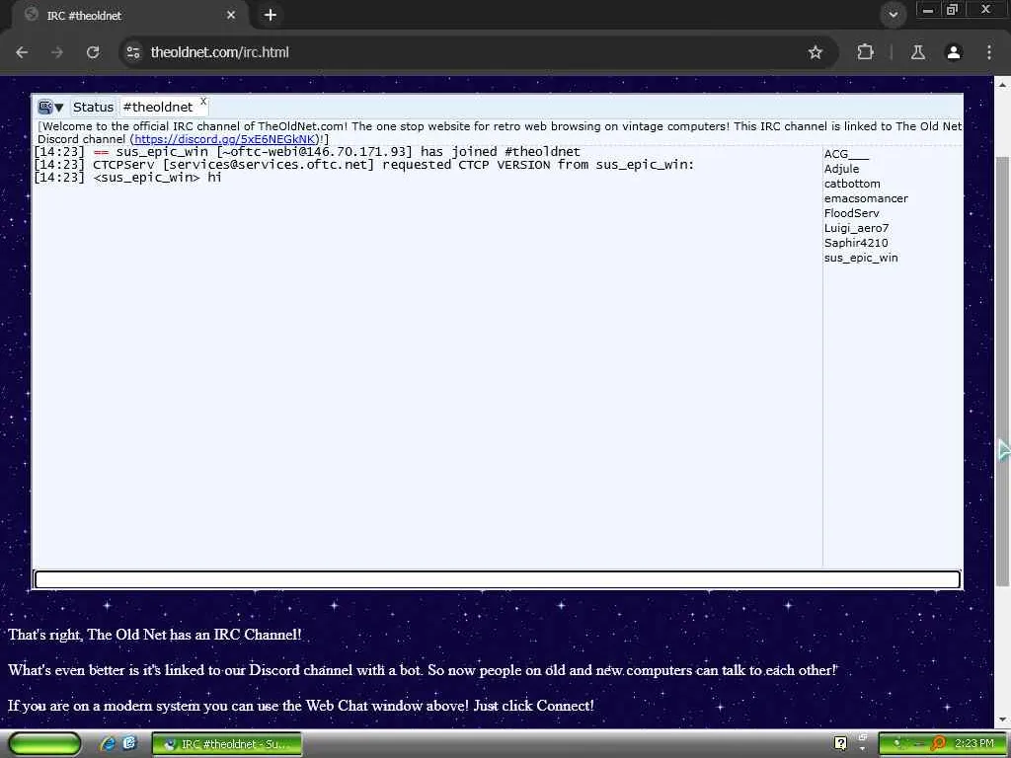The image size is (1011, 758).
Task: Open the green Start button
Action: tap(43, 744)
